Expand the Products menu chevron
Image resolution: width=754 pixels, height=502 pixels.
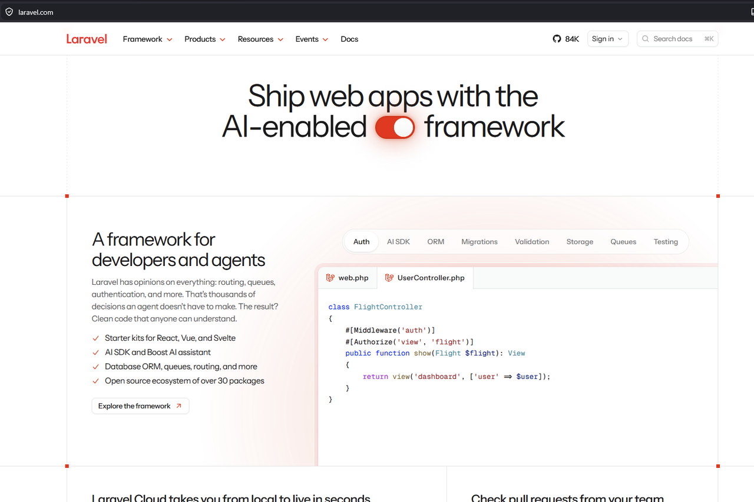coord(223,39)
